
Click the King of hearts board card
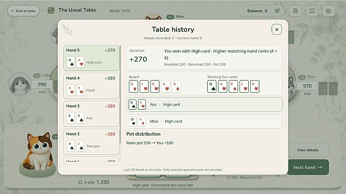coord(155,86)
